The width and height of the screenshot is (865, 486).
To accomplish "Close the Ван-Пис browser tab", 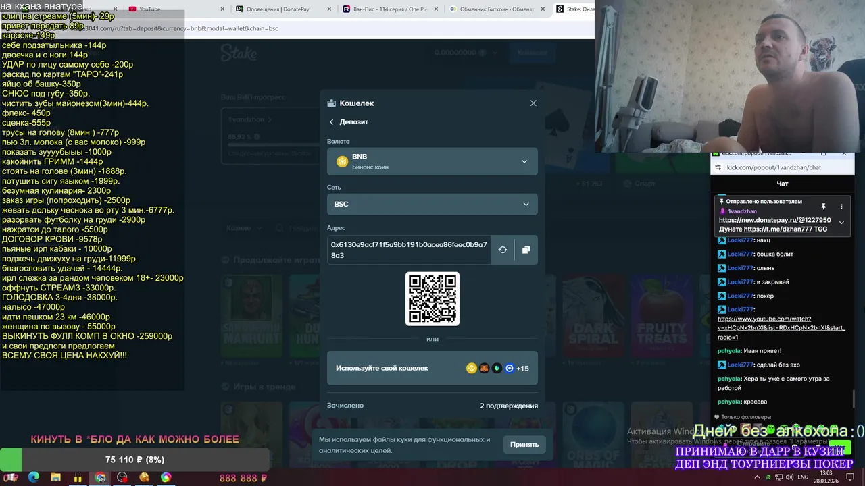I will pyautogui.click(x=435, y=9).
